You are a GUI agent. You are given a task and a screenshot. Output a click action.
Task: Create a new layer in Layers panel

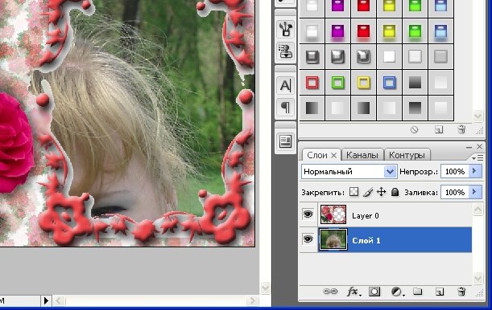click(440, 292)
